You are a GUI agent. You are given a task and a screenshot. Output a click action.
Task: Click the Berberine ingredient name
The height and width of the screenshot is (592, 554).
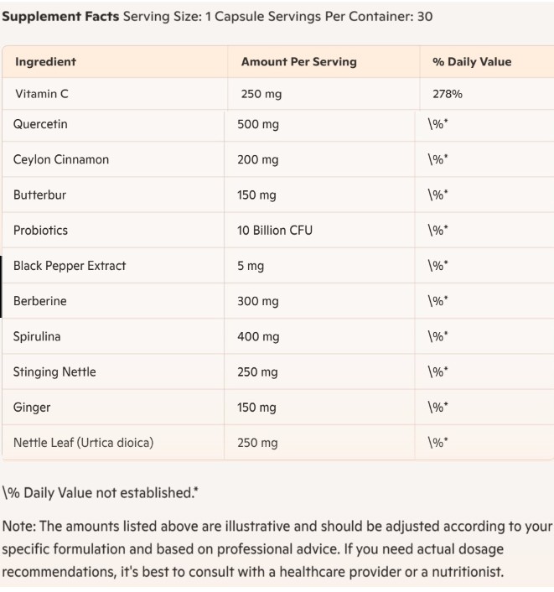(x=39, y=301)
